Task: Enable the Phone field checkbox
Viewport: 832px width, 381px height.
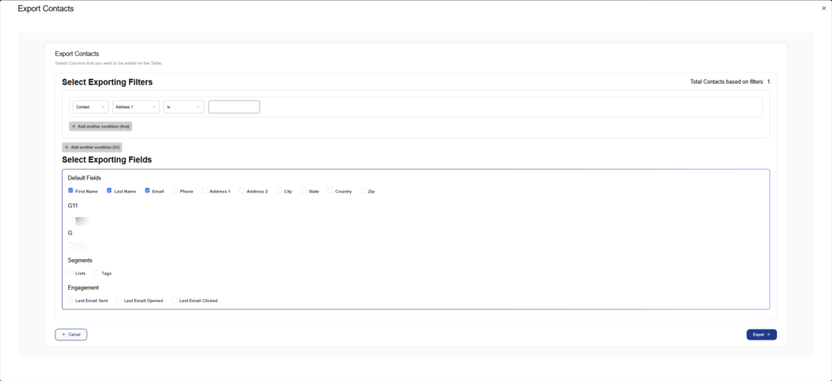Action: click(x=175, y=191)
